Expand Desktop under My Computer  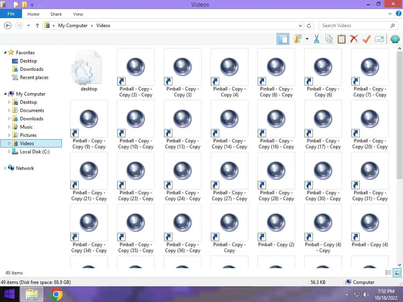(9, 102)
